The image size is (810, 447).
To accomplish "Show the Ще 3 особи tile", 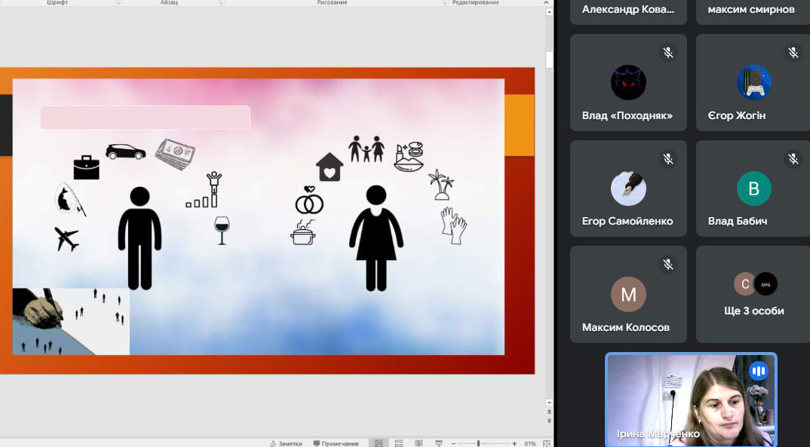I will [x=753, y=294].
